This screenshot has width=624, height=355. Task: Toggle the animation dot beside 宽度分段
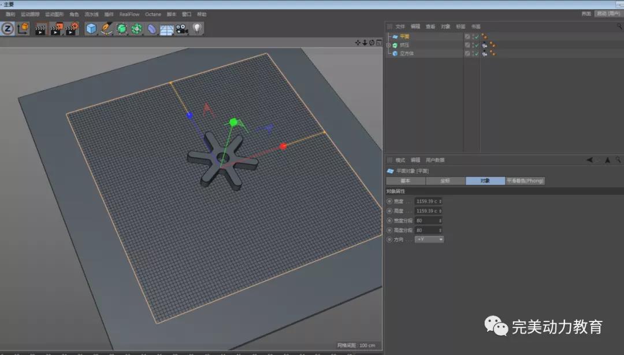[x=389, y=220]
